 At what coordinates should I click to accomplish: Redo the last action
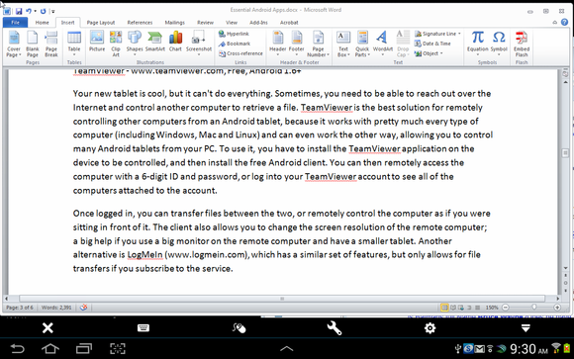[43, 11]
